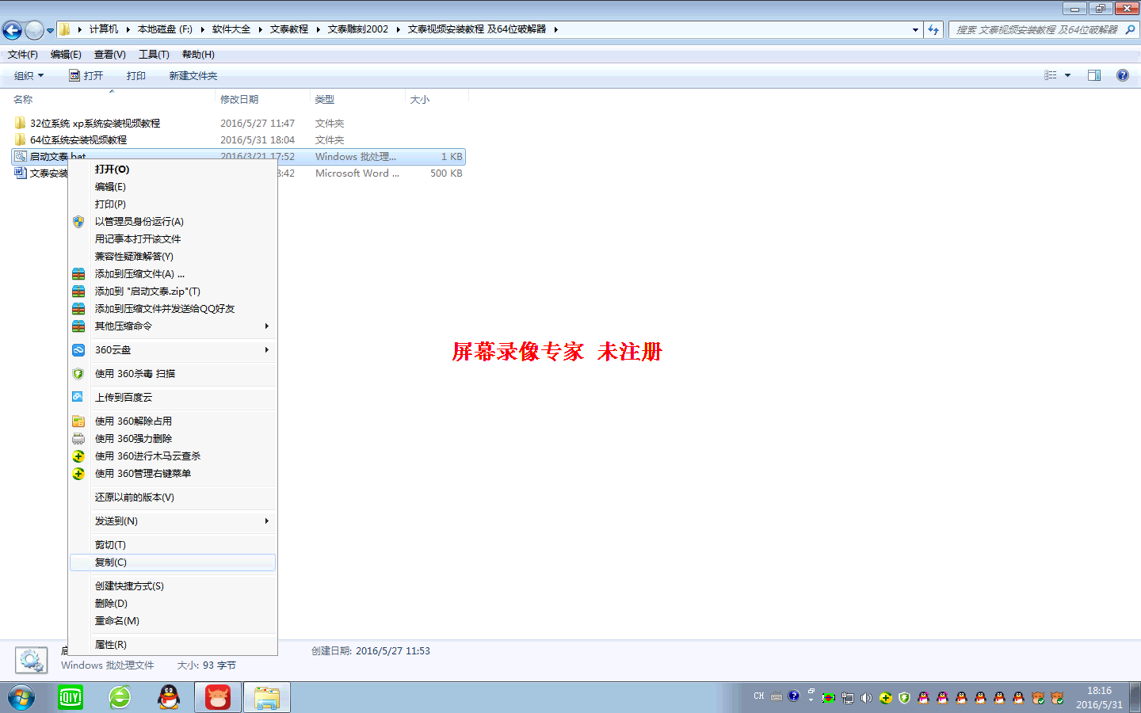Click the Windows Start button
Image resolution: width=1141 pixels, height=713 pixels.
pos(21,697)
